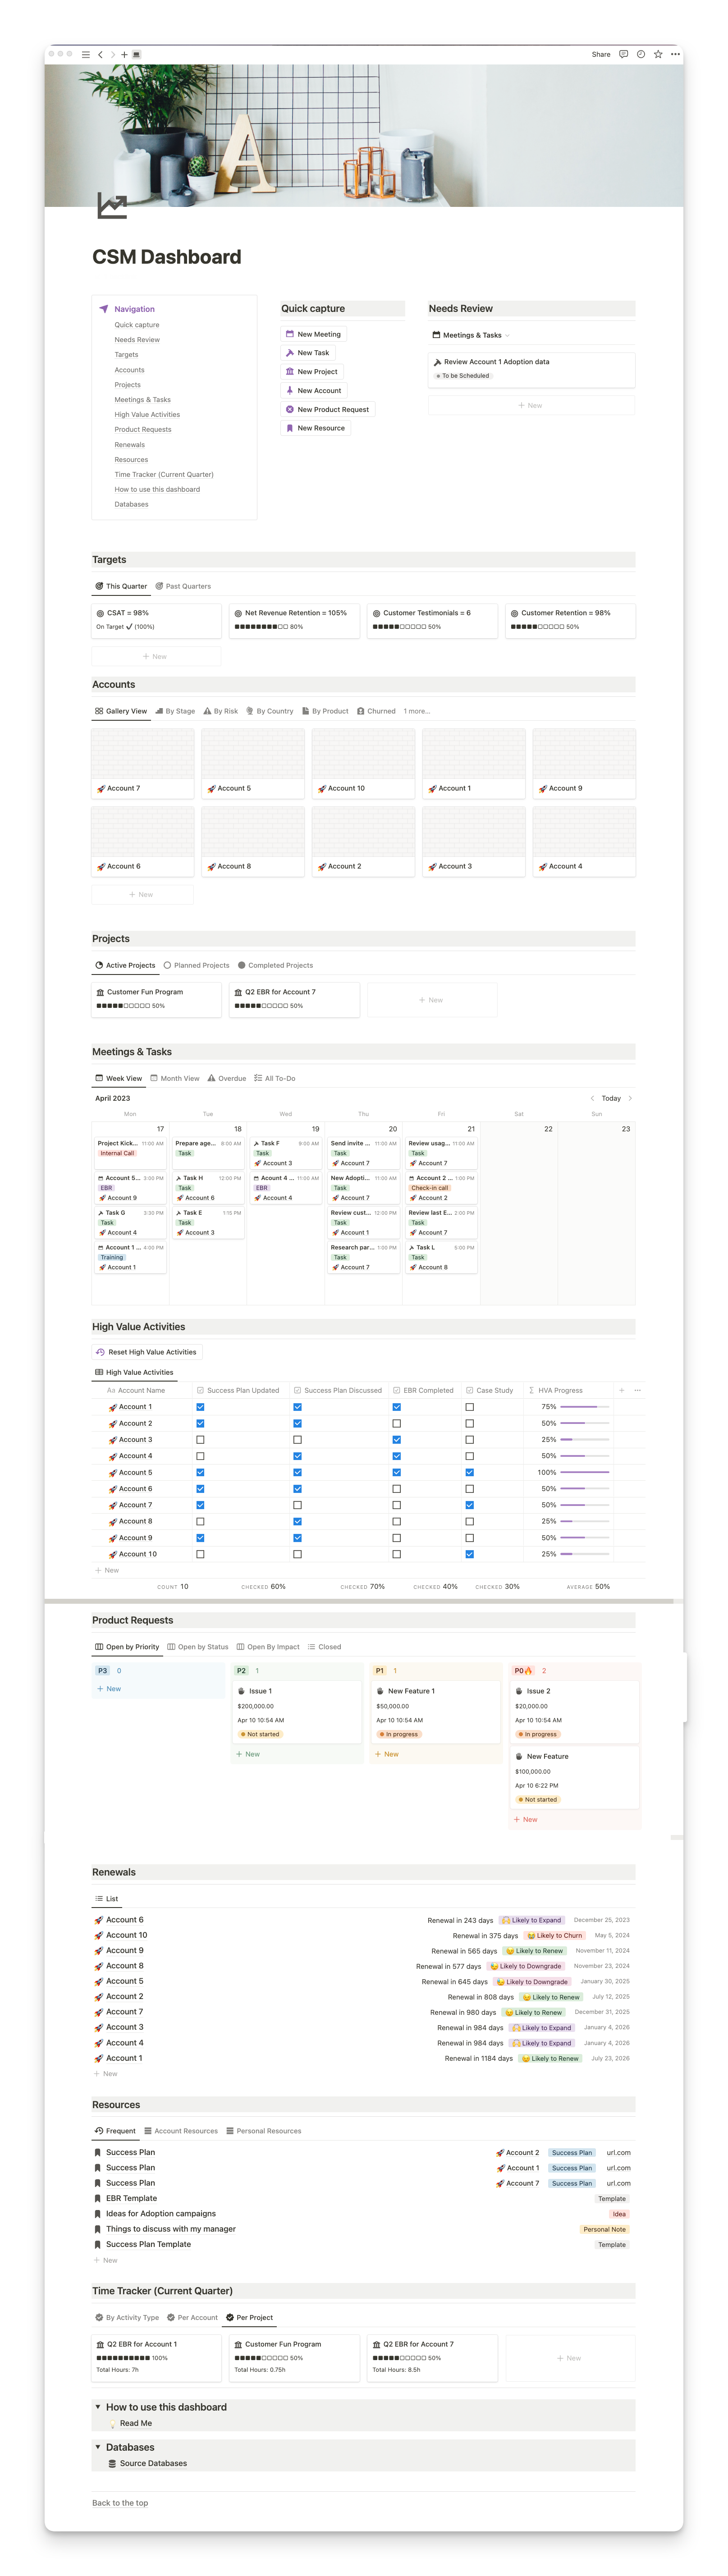Click the CSM Dashboard chart page icon
This screenshot has height=2576, width=728.
point(112,206)
